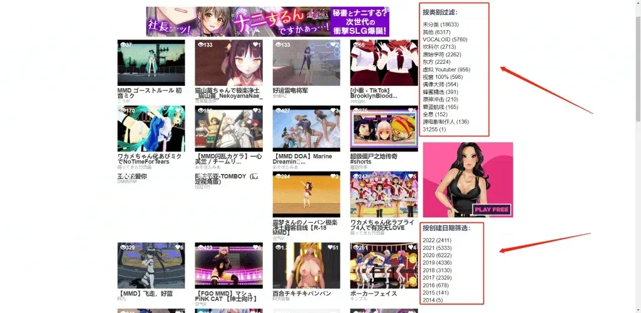The width and height of the screenshot is (641, 313).
Task: Filter by category 其他 (6317)
Action: tap(436, 32)
